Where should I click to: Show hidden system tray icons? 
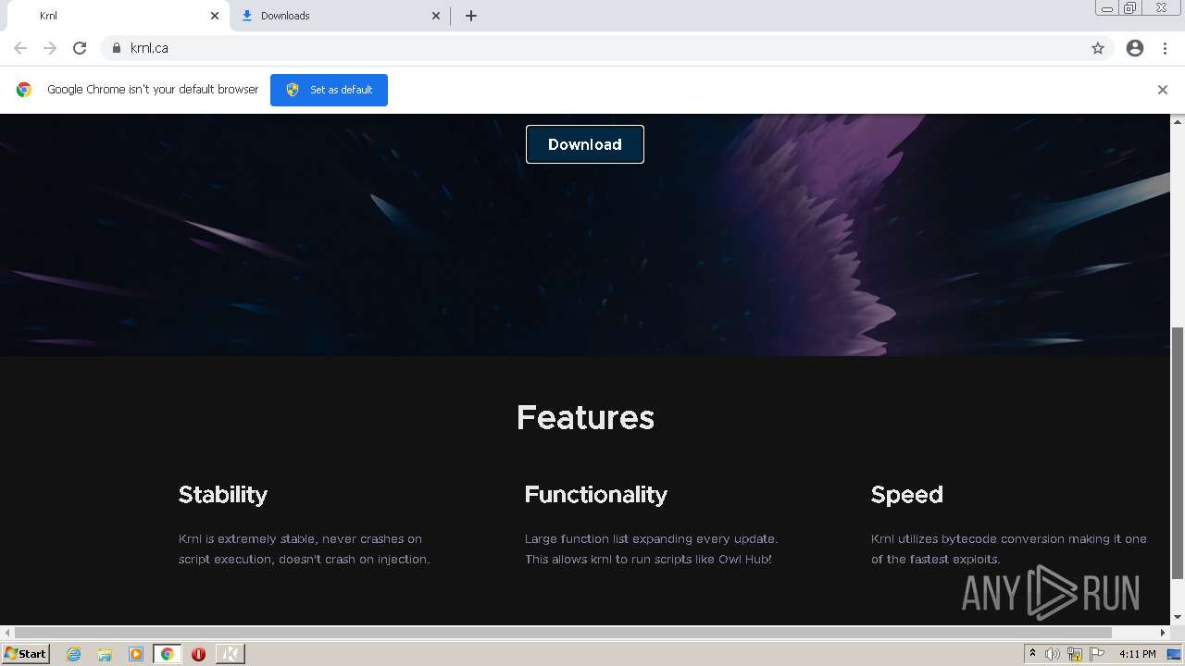tap(1032, 654)
